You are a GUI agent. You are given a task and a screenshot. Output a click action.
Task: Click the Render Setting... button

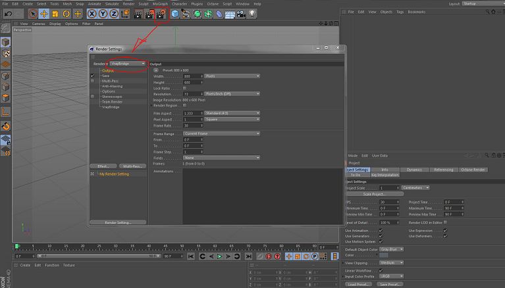pos(118,223)
